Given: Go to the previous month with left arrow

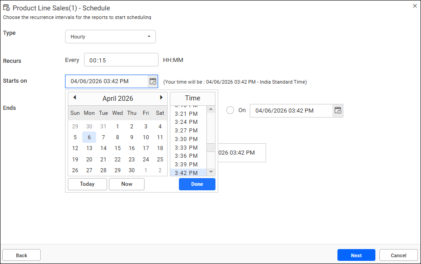Looking at the screenshot, I should (75, 97).
